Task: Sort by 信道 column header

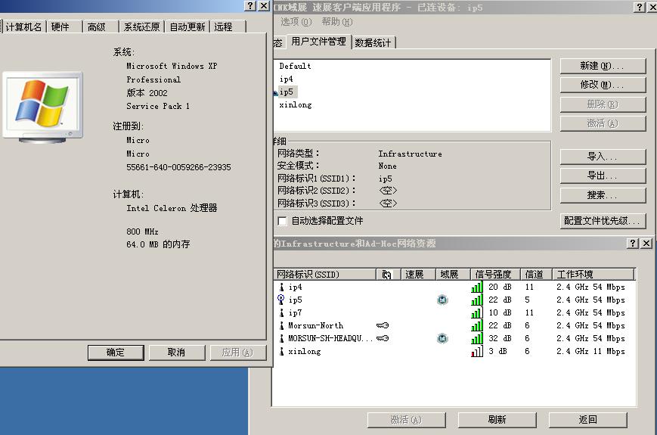Action: pos(536,275)
